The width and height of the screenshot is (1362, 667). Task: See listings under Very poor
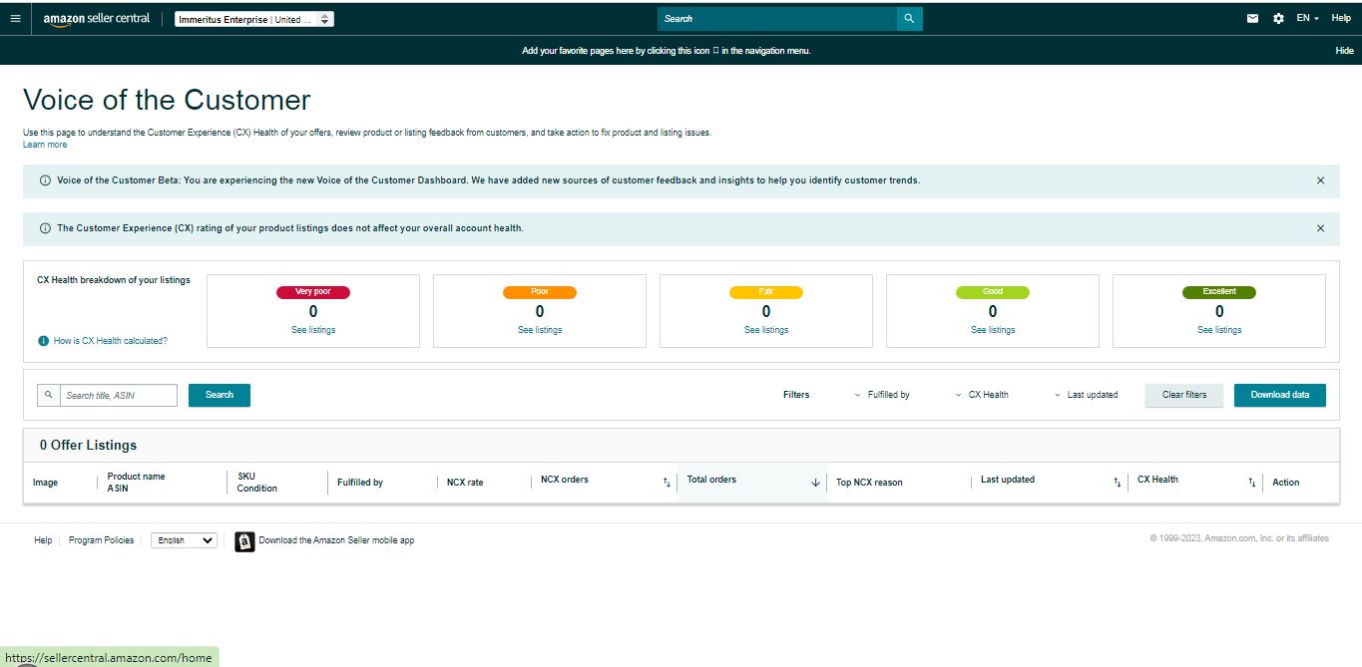click(313, 330)
